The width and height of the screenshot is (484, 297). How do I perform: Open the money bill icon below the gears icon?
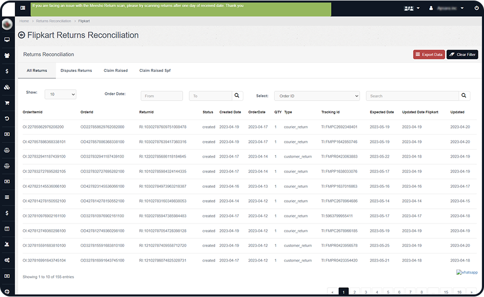[x=7, y=276]
